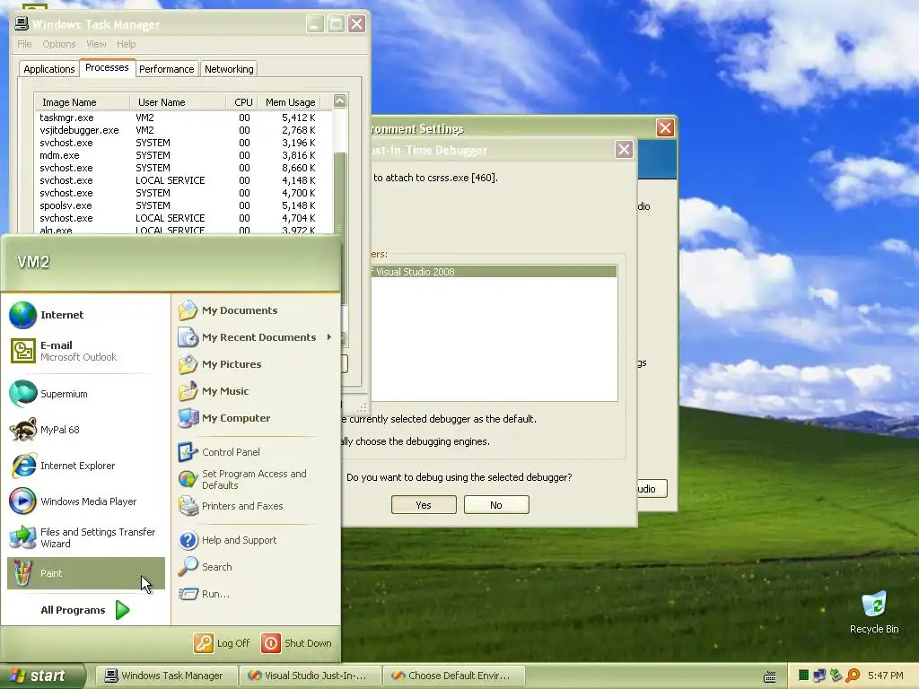The image size is (919, 689).
Task: Click the Start button
Action: click(43, 676)
